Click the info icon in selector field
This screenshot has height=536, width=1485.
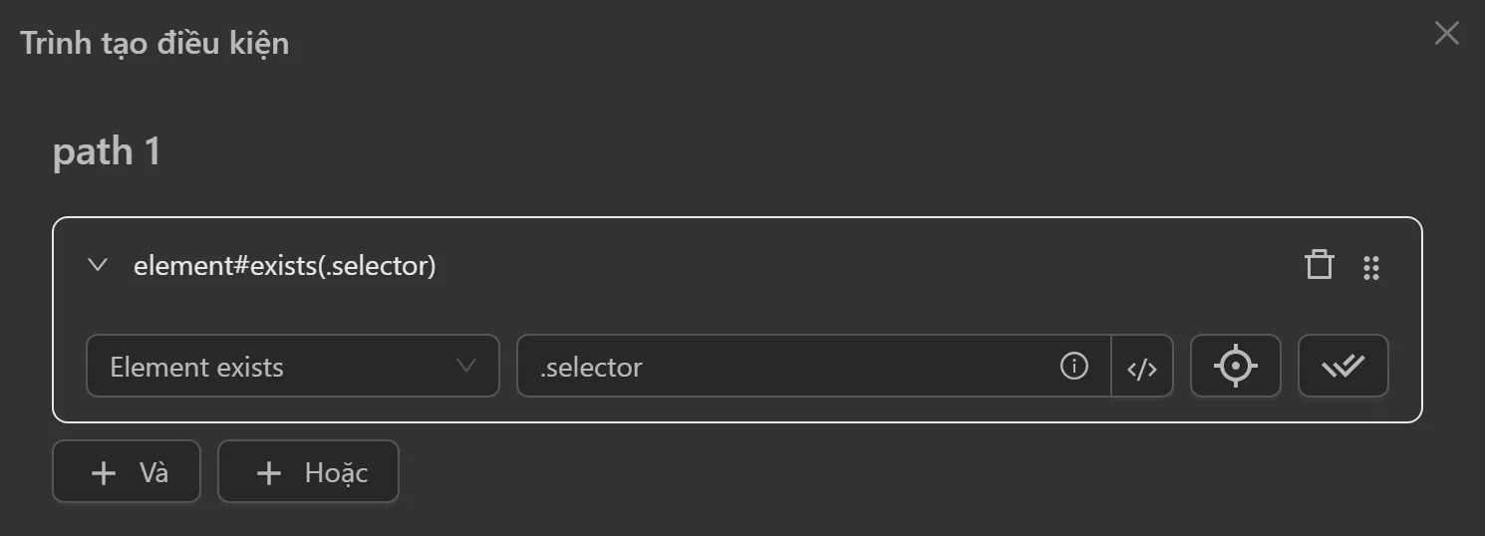tap(1073, 367)
